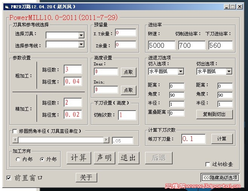Click the 隐藏高级选项 button
Viewport: 248px width, 191px height.
[220, 177]
